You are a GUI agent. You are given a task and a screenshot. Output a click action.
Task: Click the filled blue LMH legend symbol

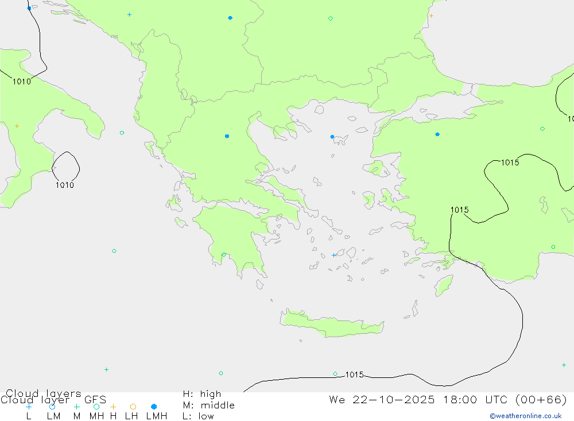(154, 407)
